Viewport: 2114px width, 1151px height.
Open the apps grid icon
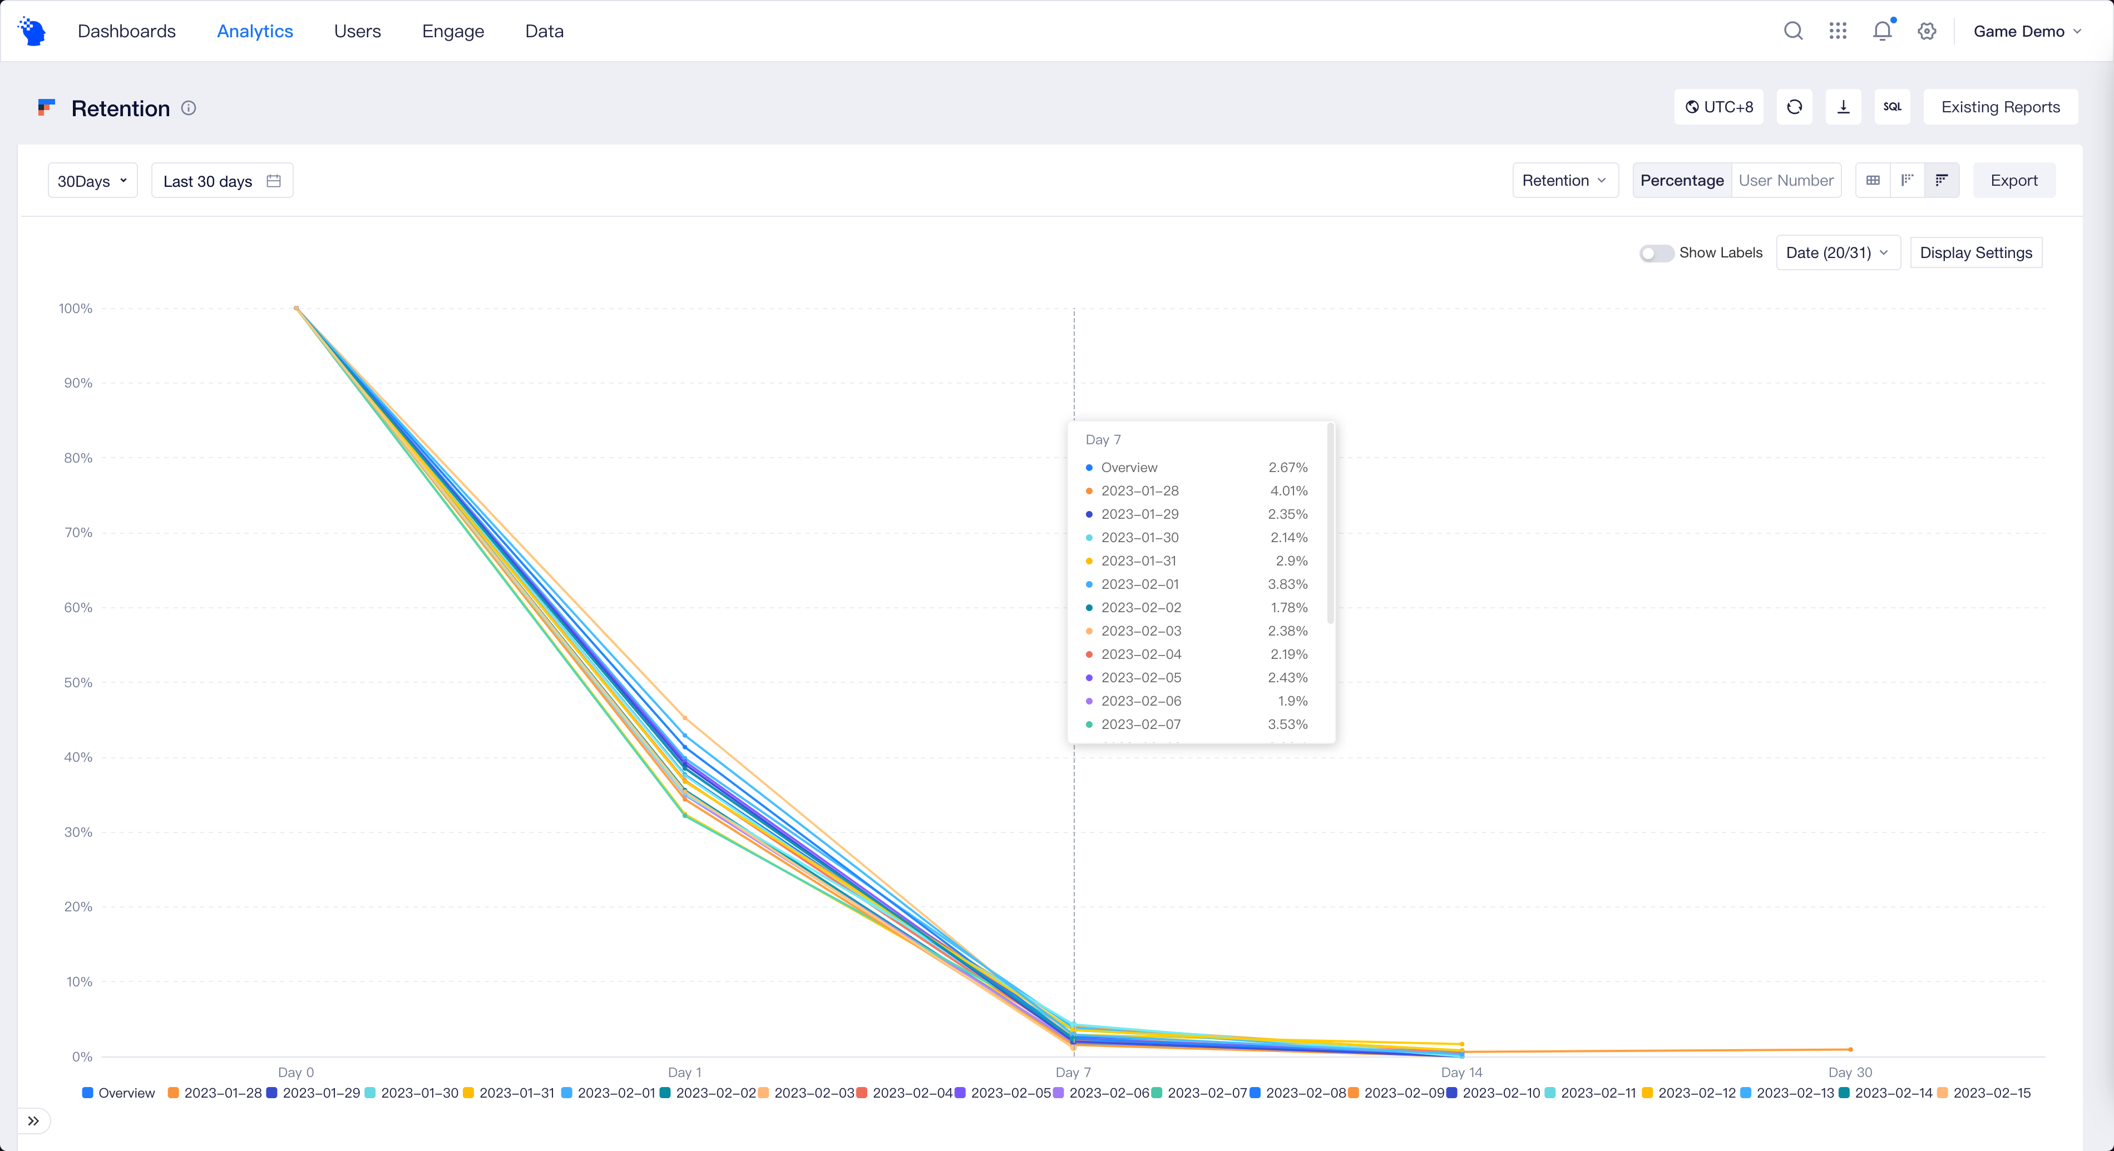tap(1838, 31)
